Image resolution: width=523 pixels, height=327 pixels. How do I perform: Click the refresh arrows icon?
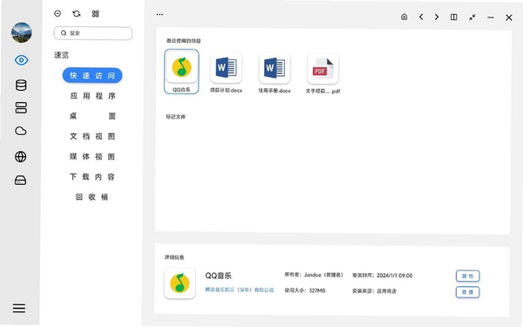[77, 13]
